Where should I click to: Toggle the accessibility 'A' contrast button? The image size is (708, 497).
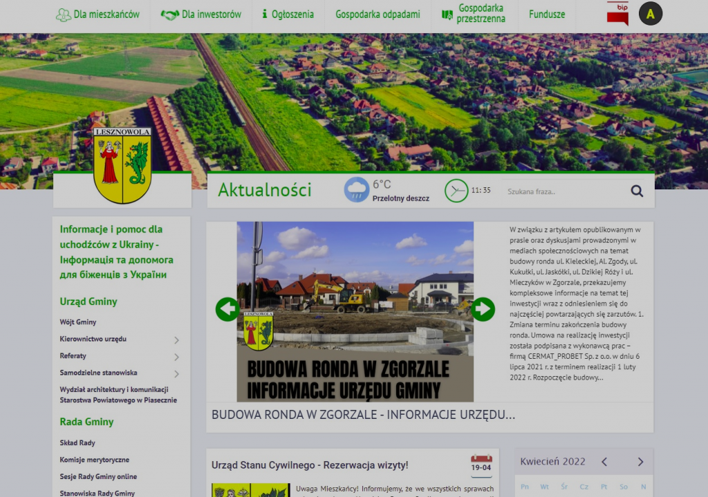(650, 14)
